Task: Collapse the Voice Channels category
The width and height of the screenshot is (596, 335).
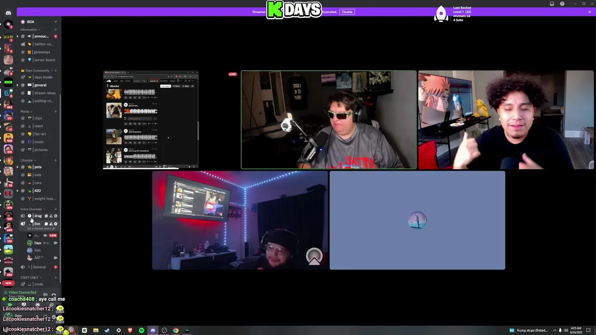Action: [33, 209]
